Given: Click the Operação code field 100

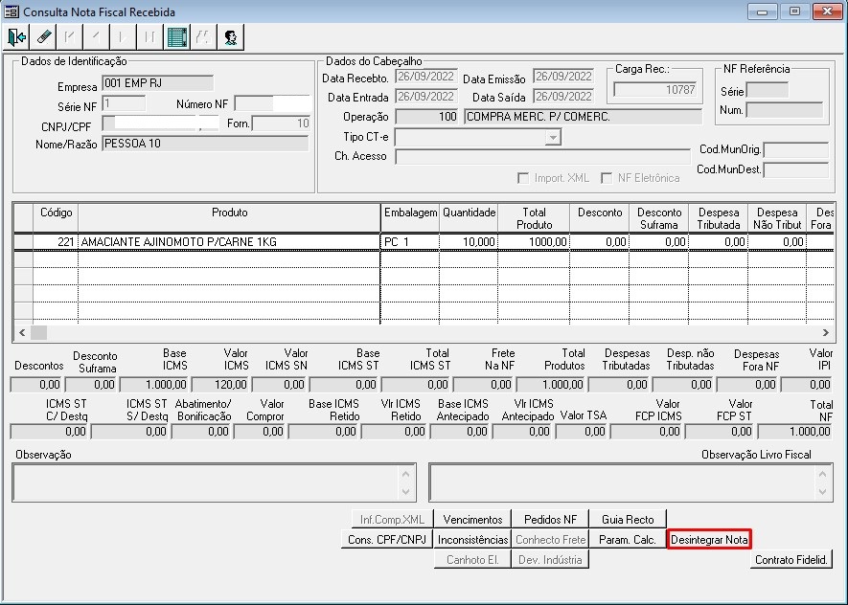Looking at the screenshot, I should pos(426,116).
